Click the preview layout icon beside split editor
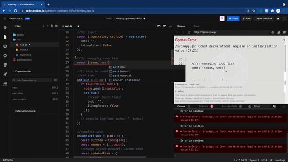Viewport: 288px width, 162px height. tap(165, 26)
